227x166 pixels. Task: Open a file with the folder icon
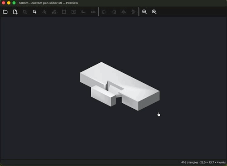point(5,12)
